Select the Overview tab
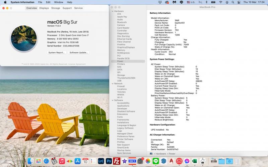This screenshot has height=167, width=268. [x=31, y=8]
